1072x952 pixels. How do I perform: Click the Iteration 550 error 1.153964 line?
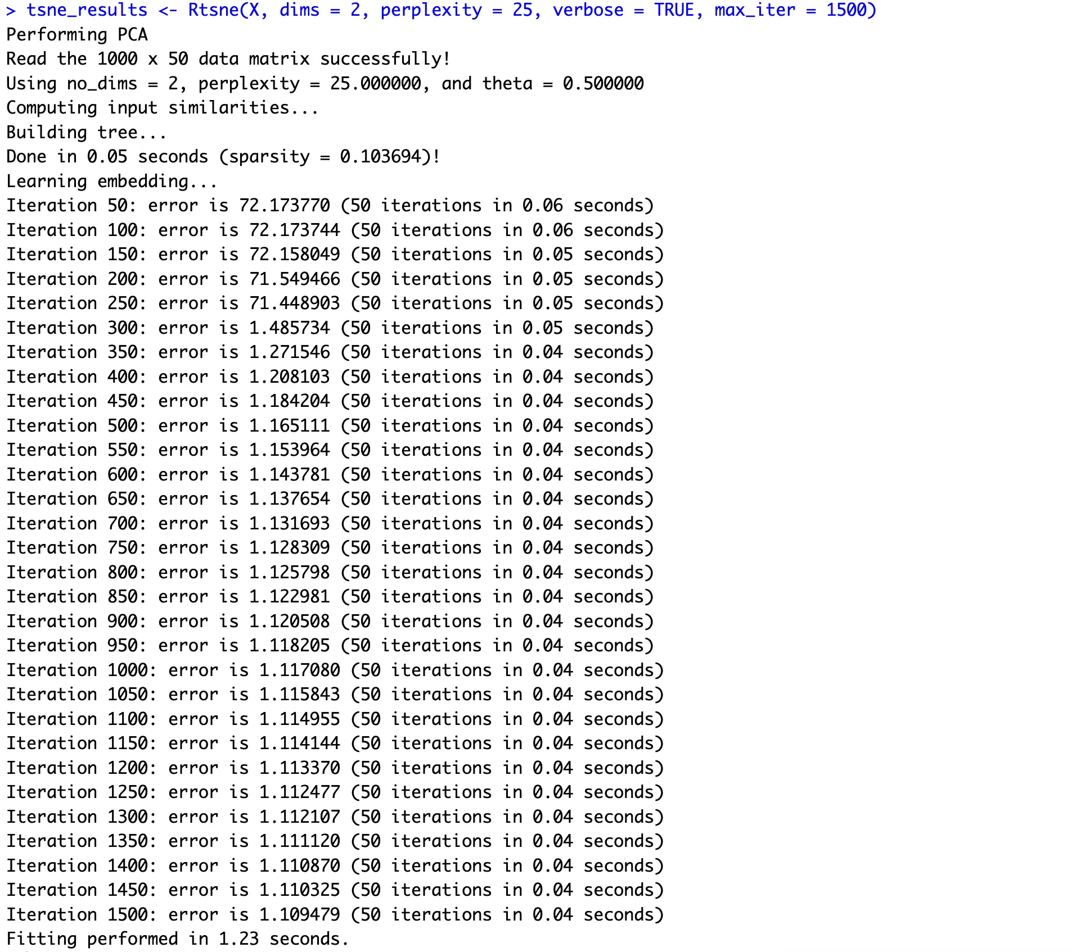(330, 450)
